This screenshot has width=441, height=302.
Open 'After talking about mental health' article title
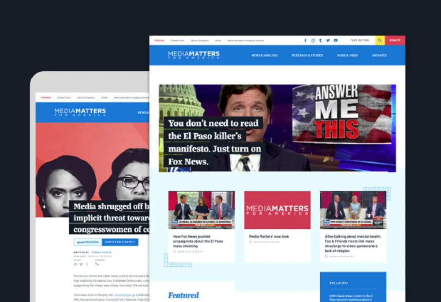(x=353, y=243)
